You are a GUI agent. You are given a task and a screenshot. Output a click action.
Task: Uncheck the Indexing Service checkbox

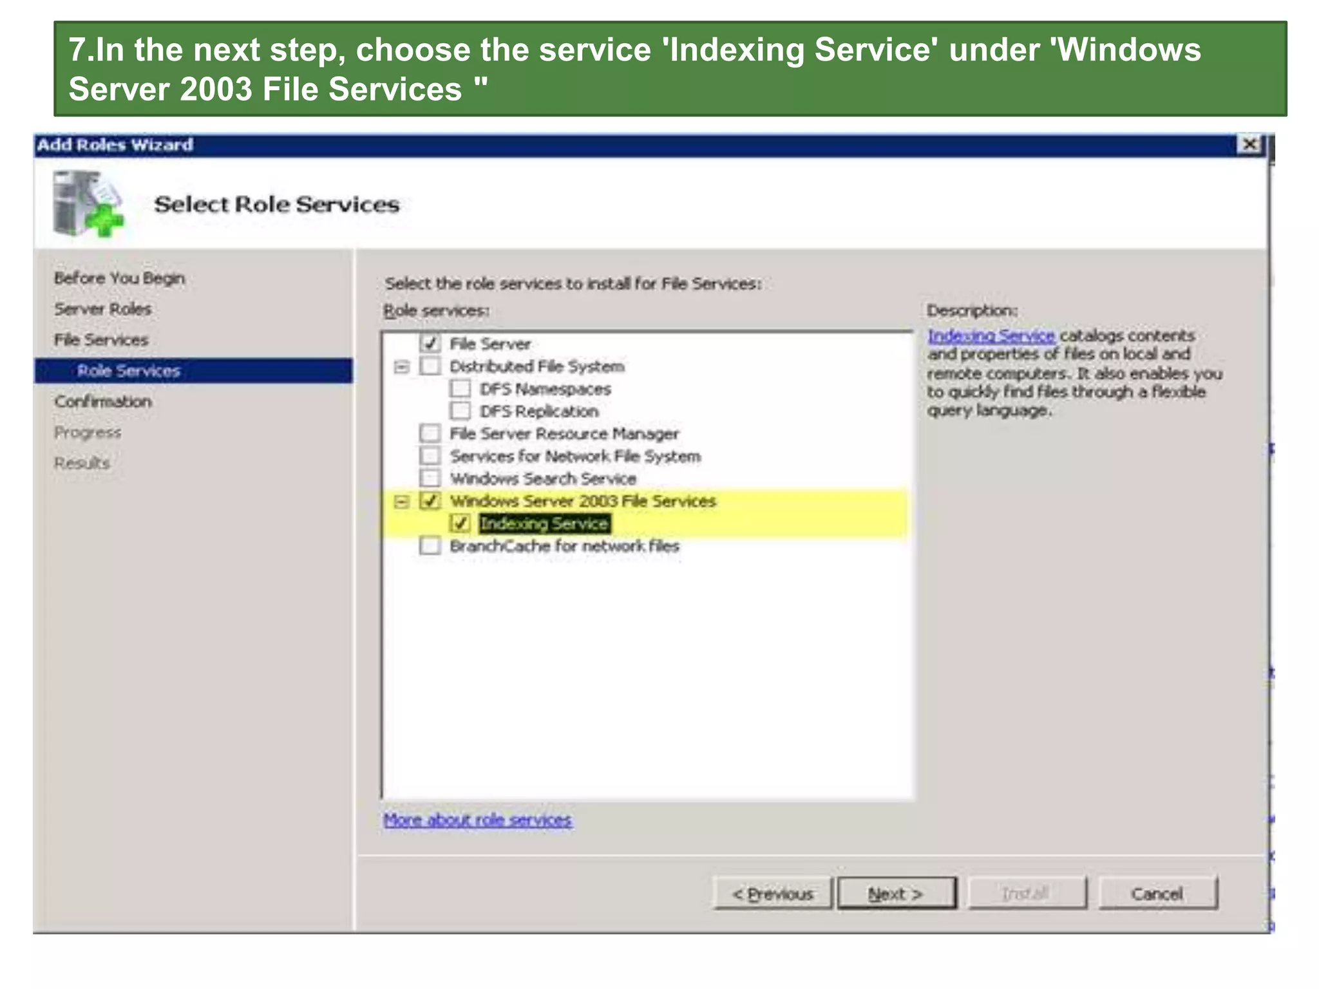click(x=460, y=523)
